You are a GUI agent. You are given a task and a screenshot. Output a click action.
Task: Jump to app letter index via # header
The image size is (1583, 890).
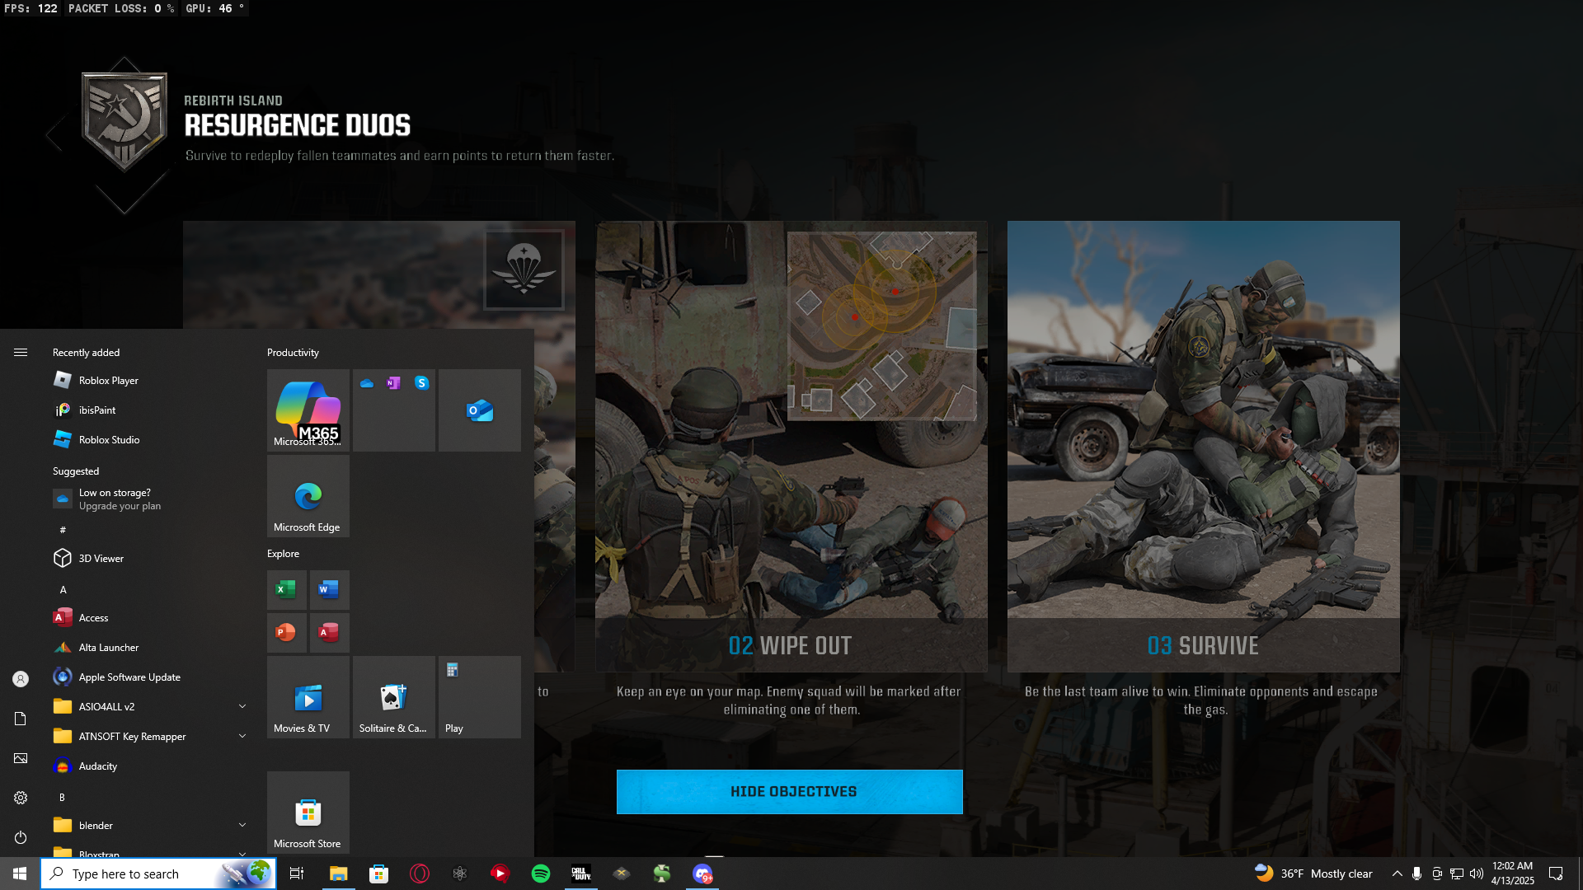(x=63, y=530)
